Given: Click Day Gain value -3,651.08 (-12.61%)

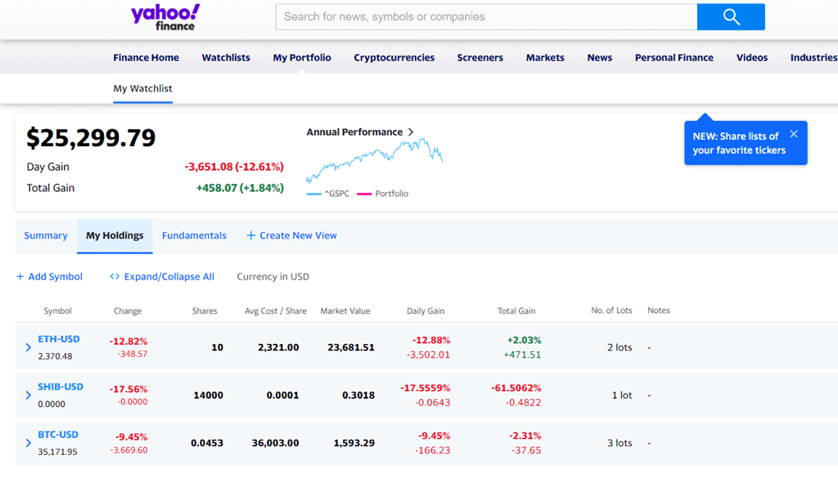Looking at the screenshot, I should coord(234,167).
